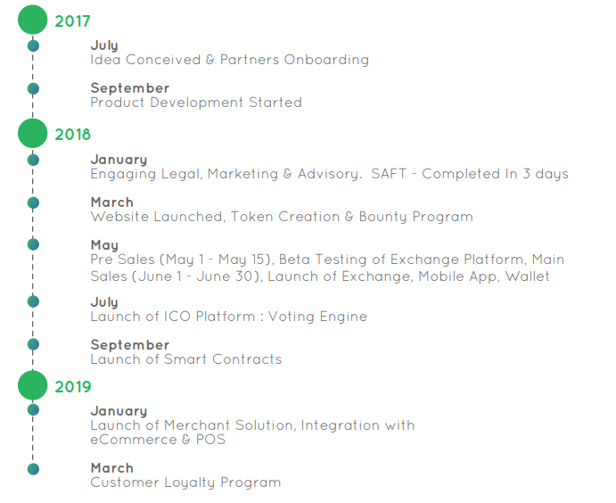Click the large green 2019 year circle
The width and height of the screenshot is (616, 503).
(x=33, y=385)
